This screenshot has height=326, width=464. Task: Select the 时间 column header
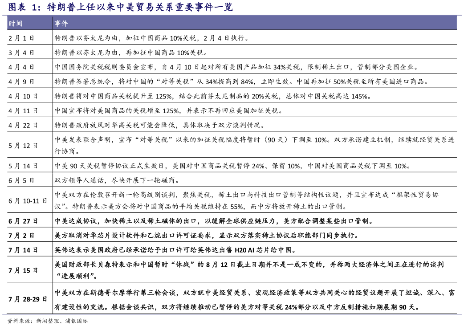(x=16, y=23)
